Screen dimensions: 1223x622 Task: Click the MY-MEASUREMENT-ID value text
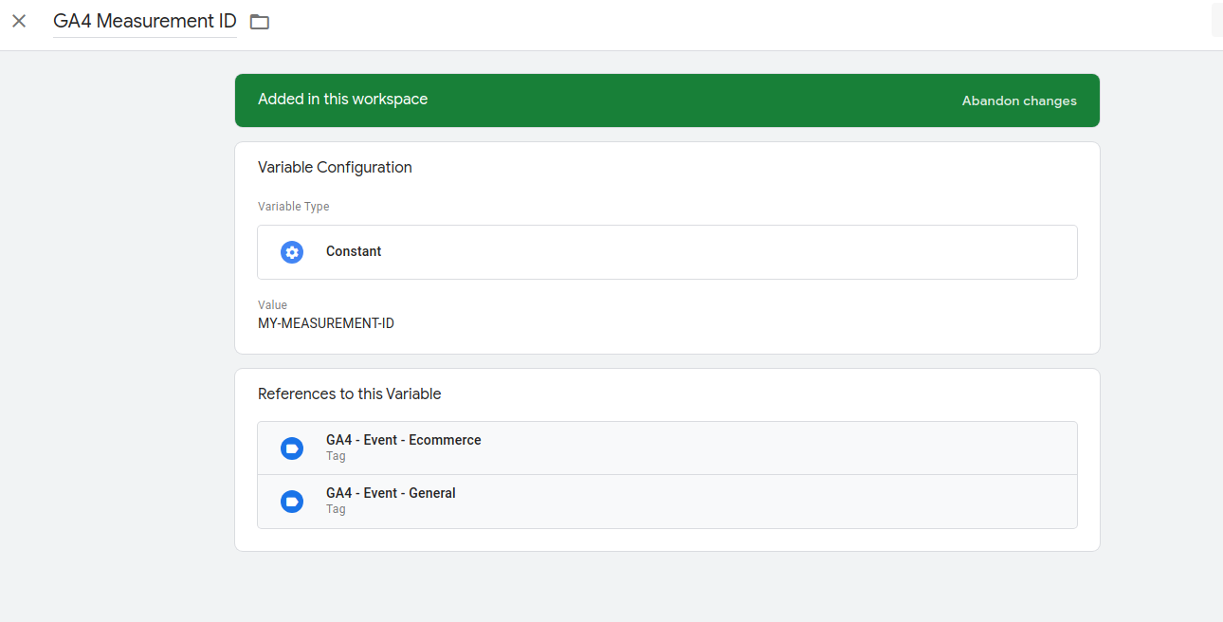pyautogui.click(x=326, y=323)
